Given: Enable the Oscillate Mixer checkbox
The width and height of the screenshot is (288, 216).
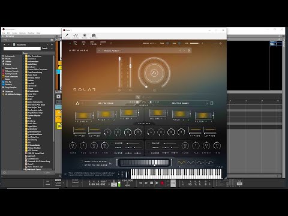Looking at the screenshot, I should (x=82, y=161).
